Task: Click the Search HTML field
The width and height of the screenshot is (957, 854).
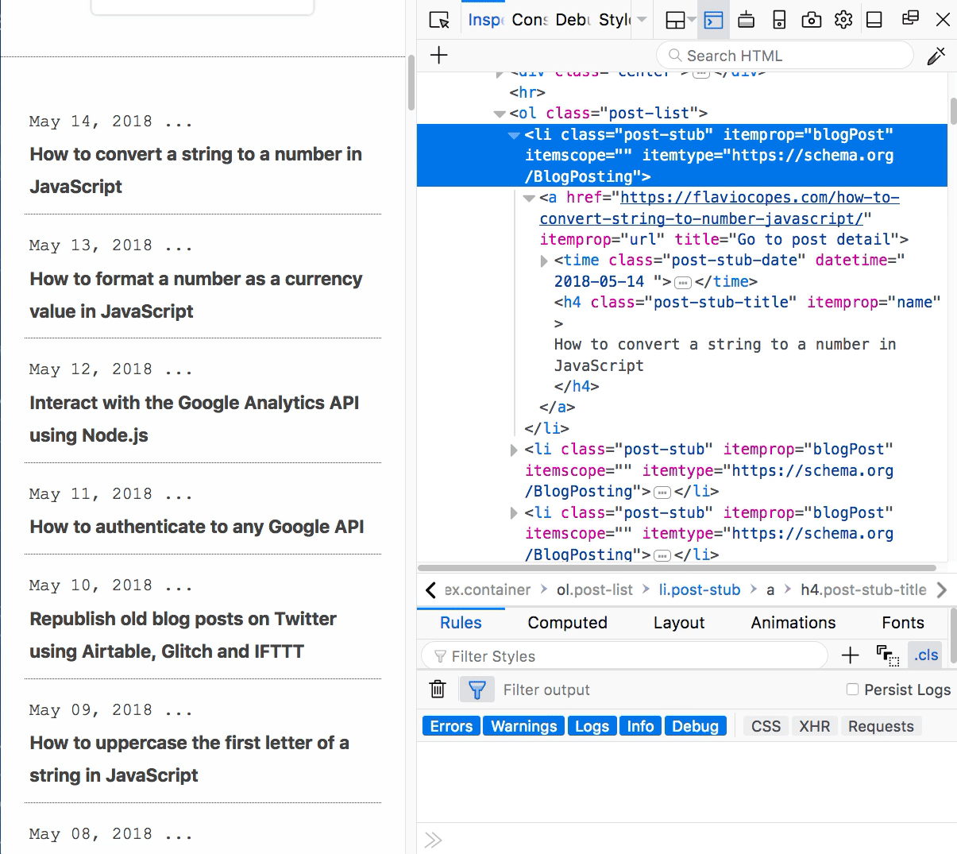Action: coord(786,56)
